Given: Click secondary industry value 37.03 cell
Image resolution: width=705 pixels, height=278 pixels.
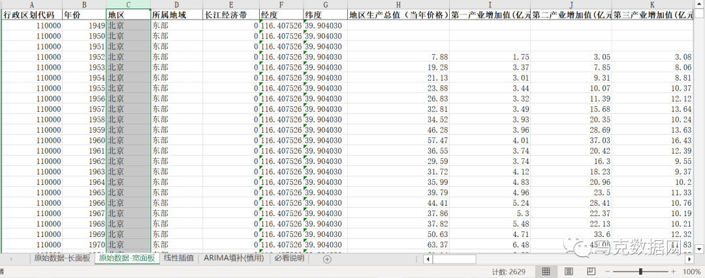Looking at the screenshot, I should coord(571,141).
